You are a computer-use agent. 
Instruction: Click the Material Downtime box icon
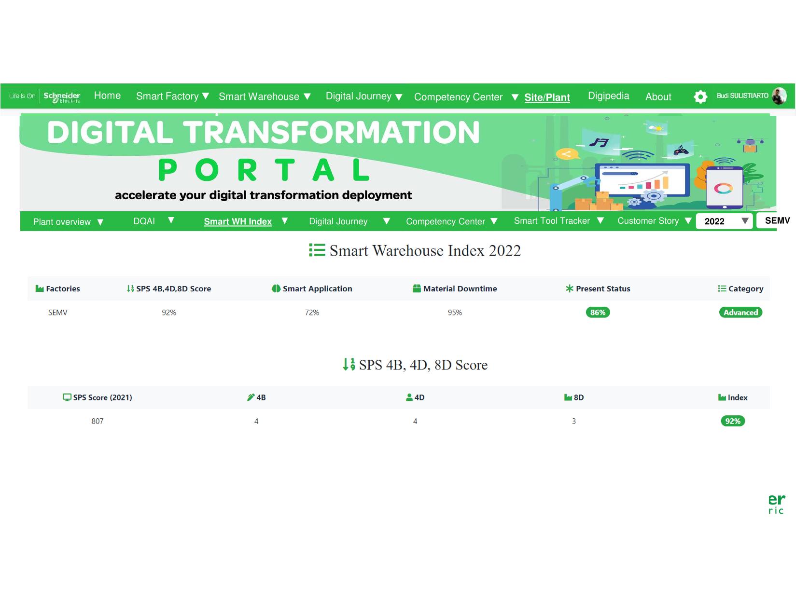point(417,288)
